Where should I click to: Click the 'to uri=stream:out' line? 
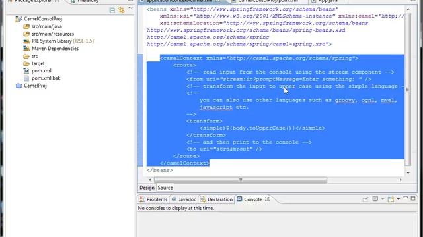(x=224, y=149)
